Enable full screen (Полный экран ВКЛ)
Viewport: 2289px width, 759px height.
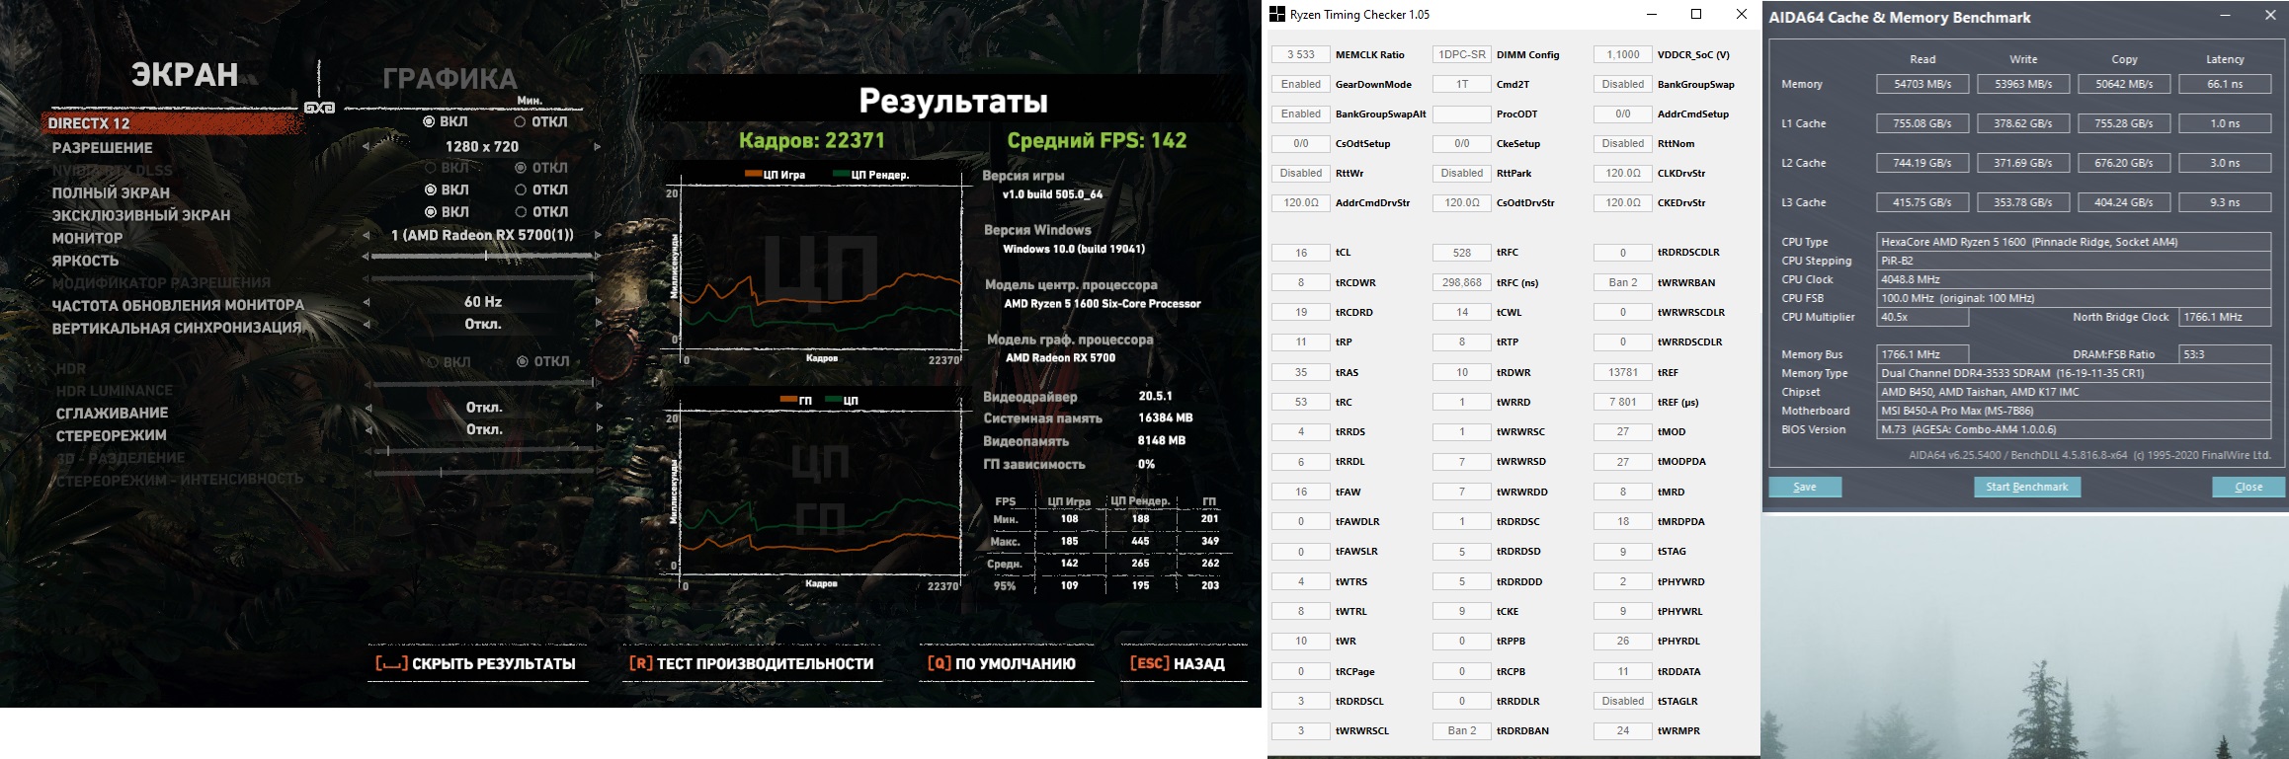click(446, 190)
